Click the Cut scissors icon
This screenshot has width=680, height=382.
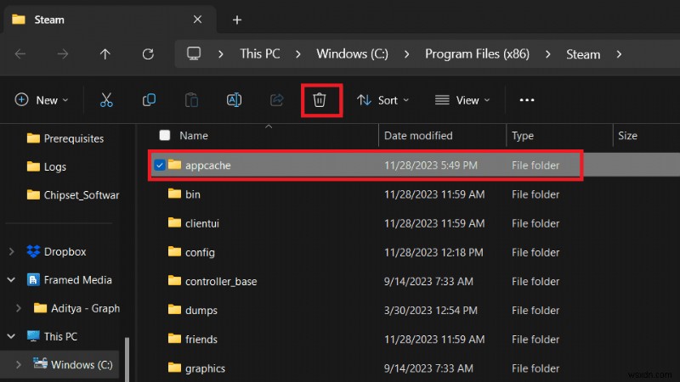click(x=106, y=100)
